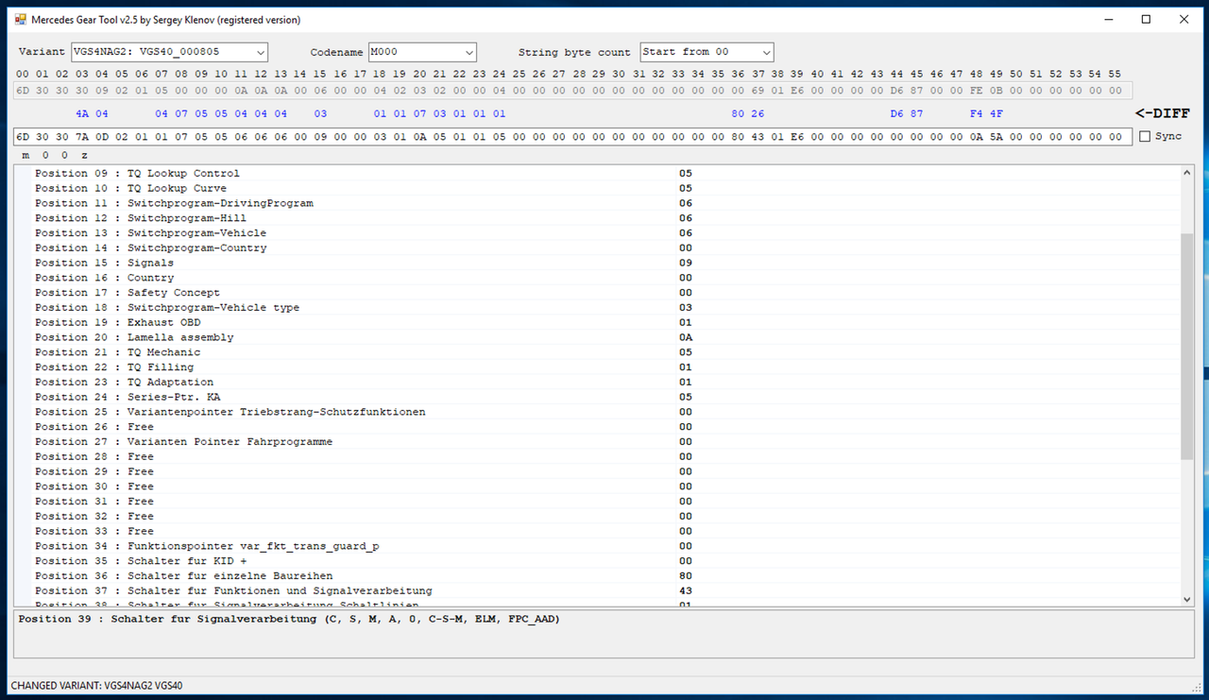The image size is (1209, 700).
Task: Click the 'm 0 0 z' decoded text
Action: [55, 155]
